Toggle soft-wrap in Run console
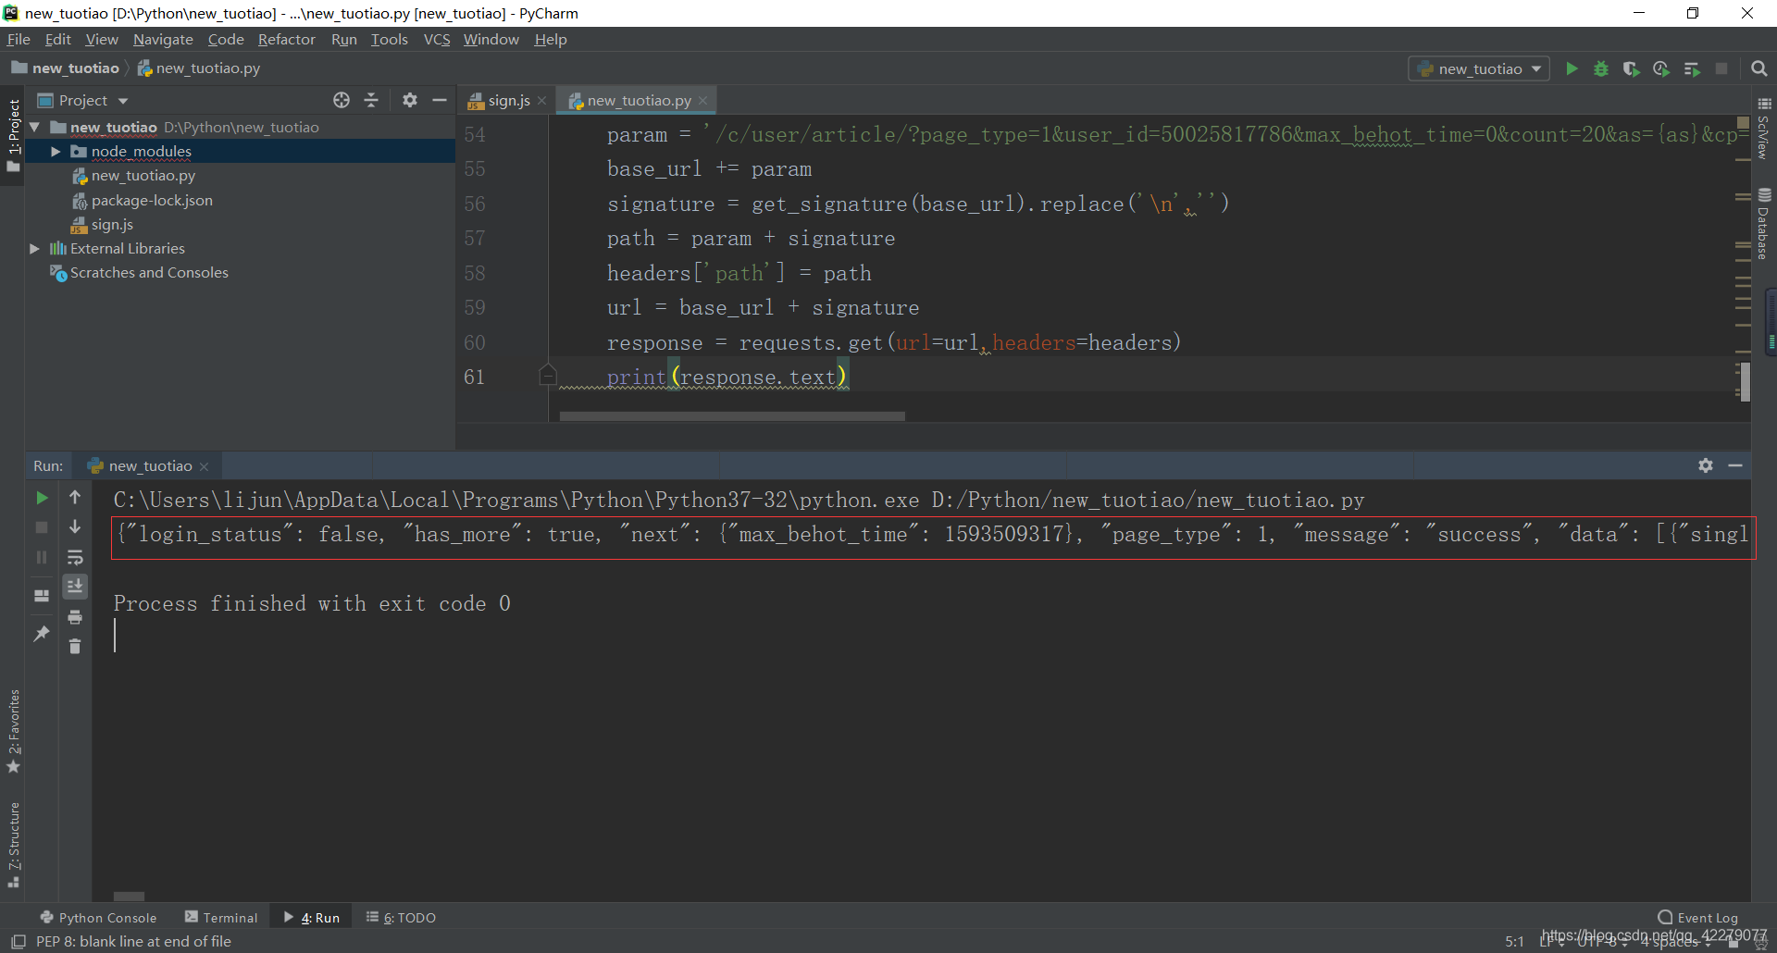The width and height of the screenshot is (1777, 953). pos(75,557)
